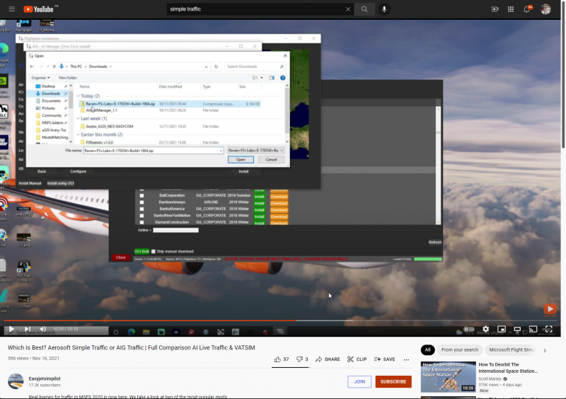Open the File name combo box dropdown arrow
The image size is (566, 399).
pyautogui.click(x=221, y=151)
